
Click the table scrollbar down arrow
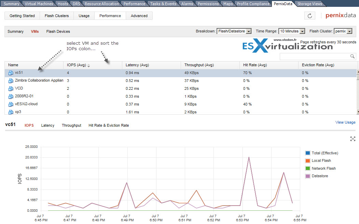[x=358, y=112]
